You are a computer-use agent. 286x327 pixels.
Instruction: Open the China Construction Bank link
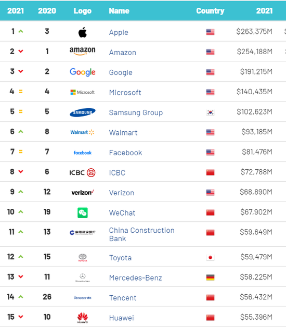[x=141, y=234]
